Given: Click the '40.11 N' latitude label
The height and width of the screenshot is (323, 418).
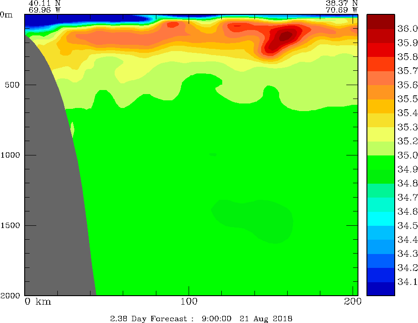Looking at the screenshot, I should [44, 3].
